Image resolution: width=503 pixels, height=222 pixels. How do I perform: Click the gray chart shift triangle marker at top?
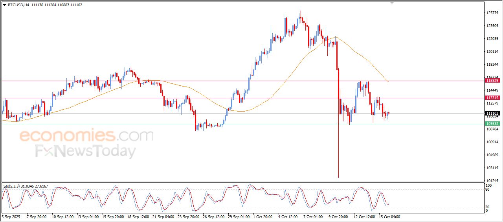pyautogui.click(x=391, y=3)
